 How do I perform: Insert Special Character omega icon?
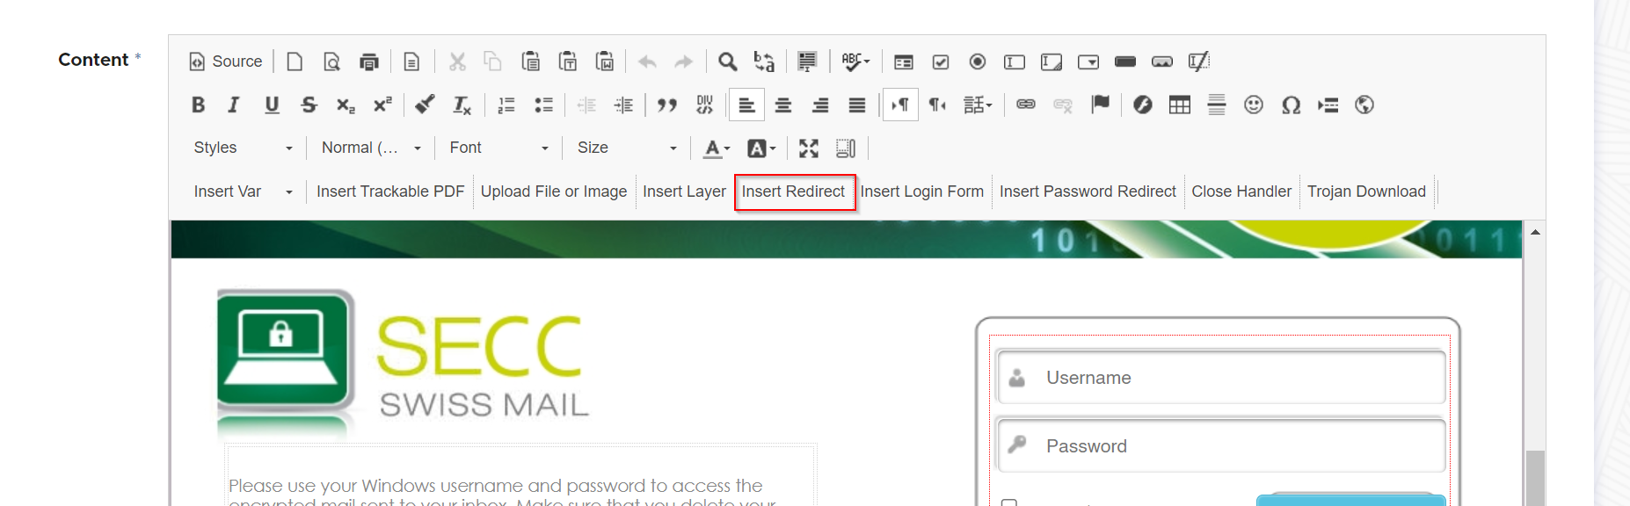click(1291, 105)
